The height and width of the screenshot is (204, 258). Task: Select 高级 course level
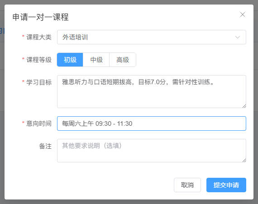(123, 60)
